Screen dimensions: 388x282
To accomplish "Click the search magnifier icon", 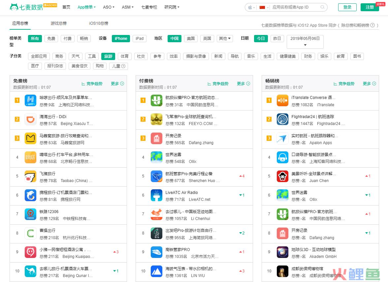I will tap(322, 7).
